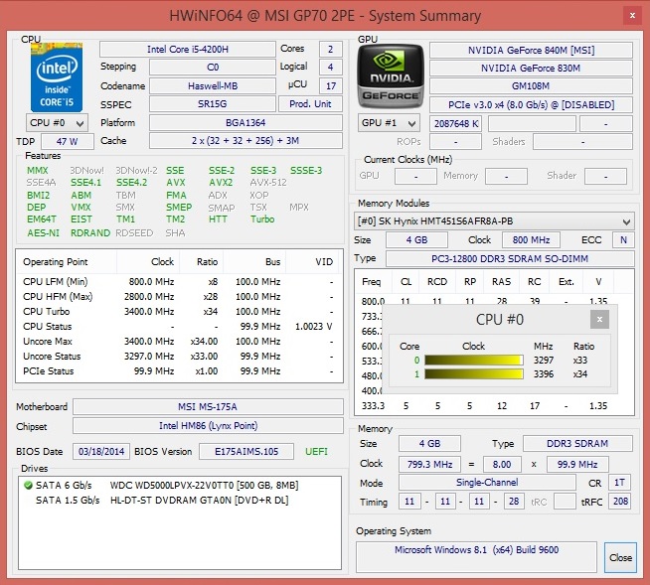Click the Intel HM86 (Lynx Point) chipset field

pos(208,425)
